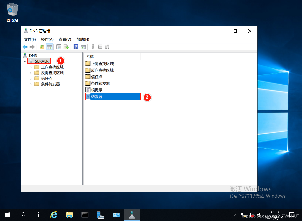Toggle the Show/Hide Console Tree button
This screenshot has height=221, width=302.
tap(49, 47)
